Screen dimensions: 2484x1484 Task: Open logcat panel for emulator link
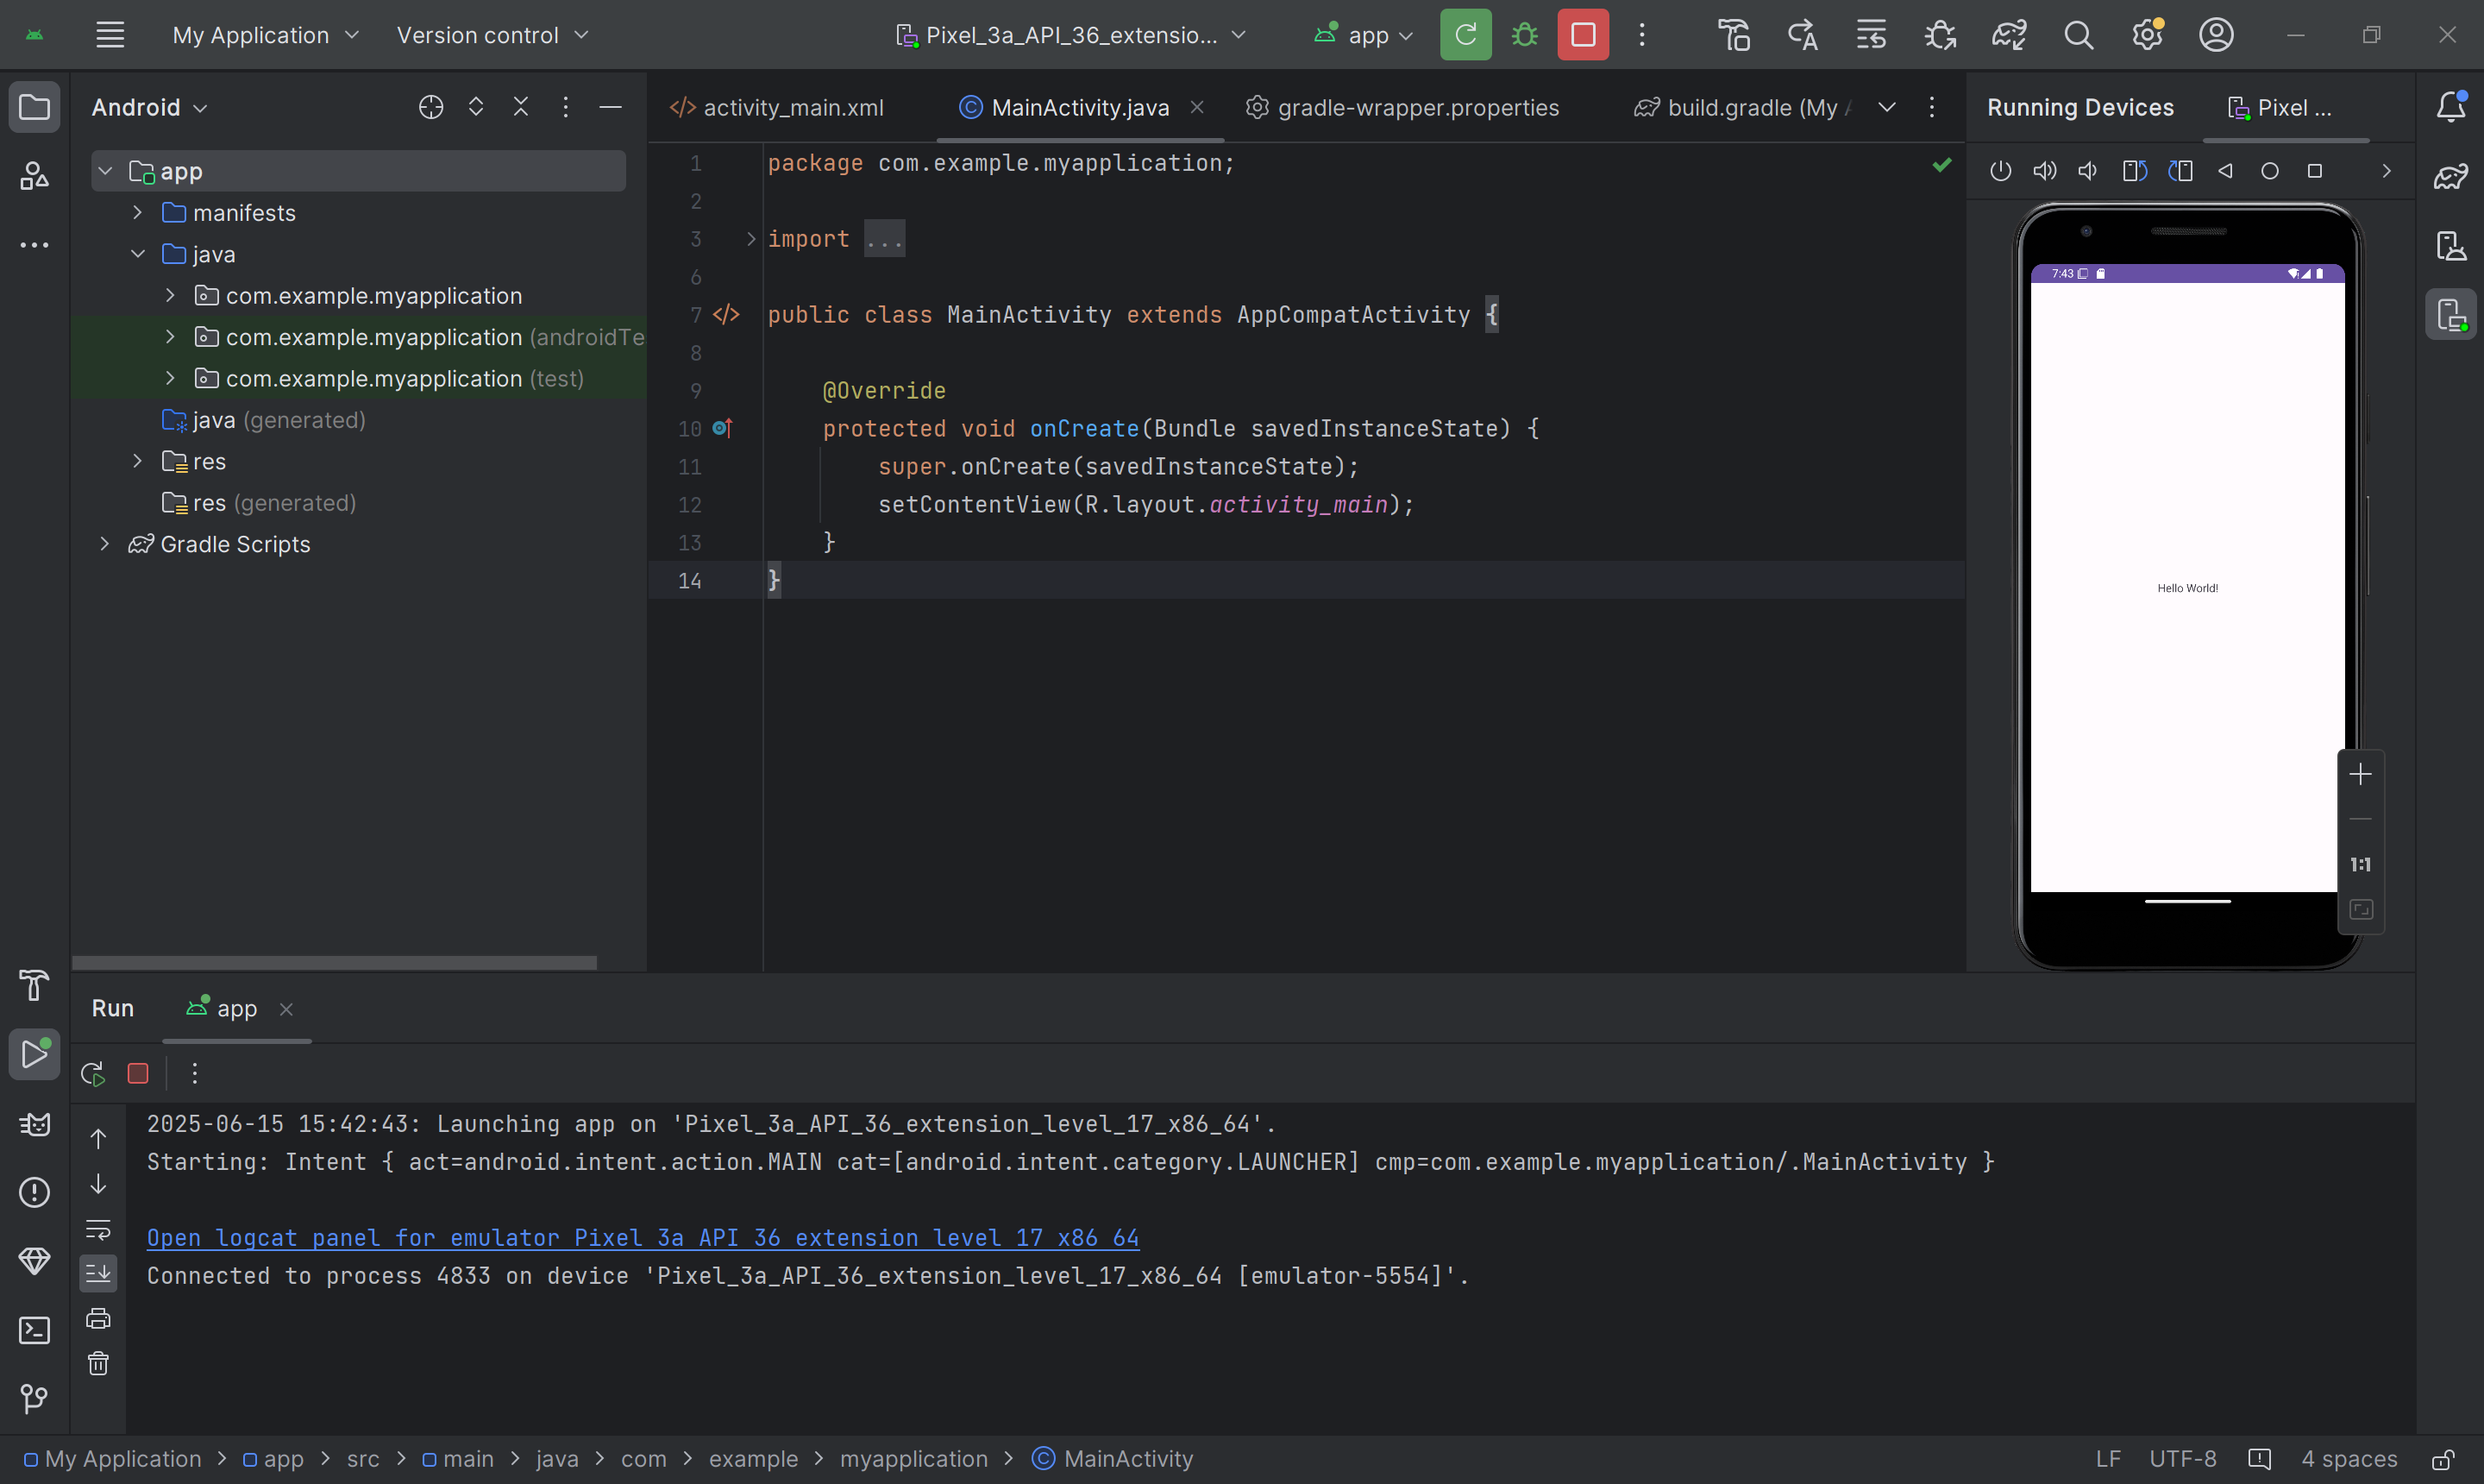[642, 1238]
